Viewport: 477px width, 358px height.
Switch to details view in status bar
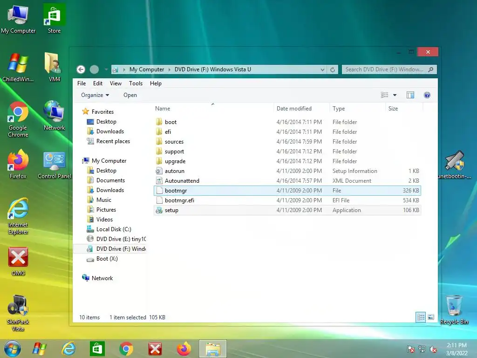(x=421, y=317)
